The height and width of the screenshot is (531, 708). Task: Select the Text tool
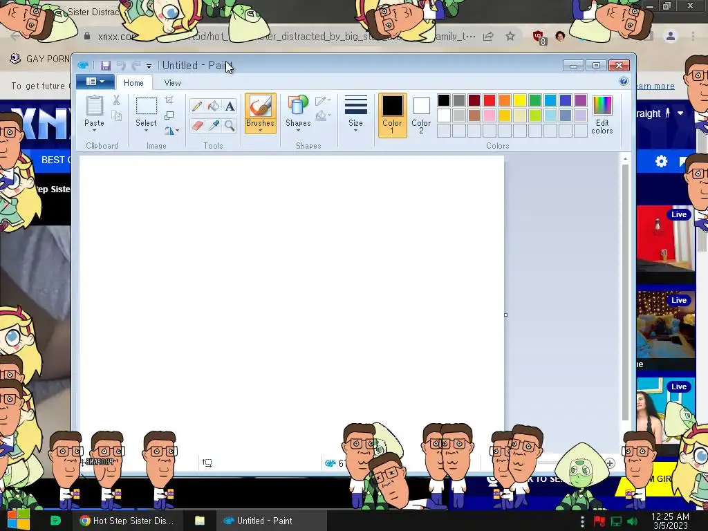click(230, 106)
